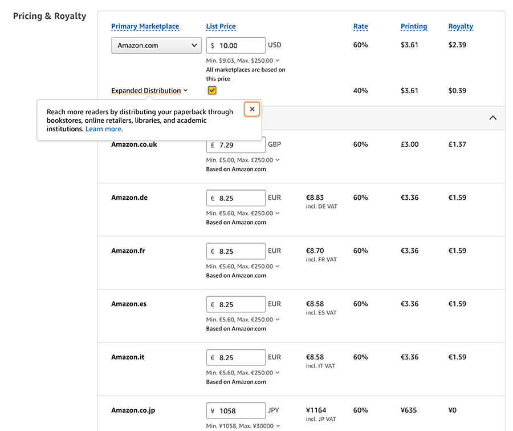The width and height of the screenshot is (513, 431).
Task: Click the Royalty column header
Action: click(461, 26)
